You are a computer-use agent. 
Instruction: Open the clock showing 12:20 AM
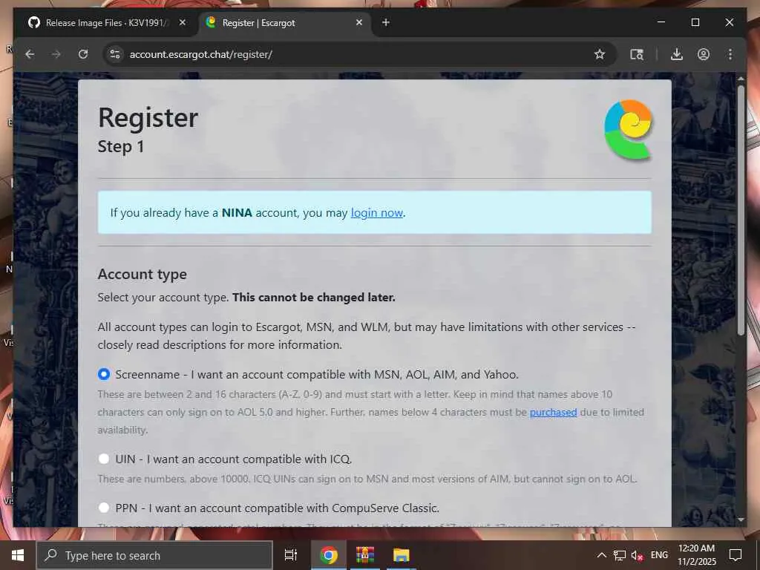click(x=696, y=555)
